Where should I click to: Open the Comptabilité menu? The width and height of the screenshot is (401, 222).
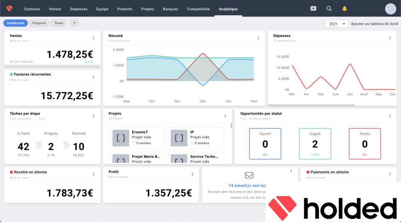point(198,9)
